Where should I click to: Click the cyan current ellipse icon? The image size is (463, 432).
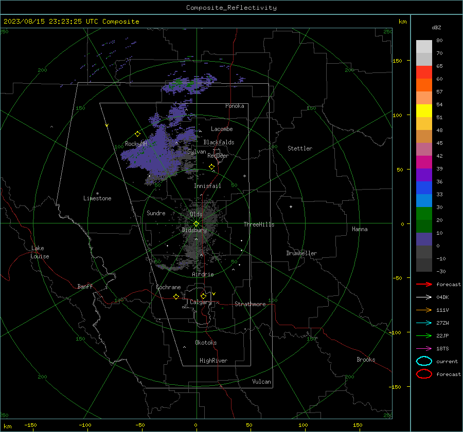pos(424,361)
